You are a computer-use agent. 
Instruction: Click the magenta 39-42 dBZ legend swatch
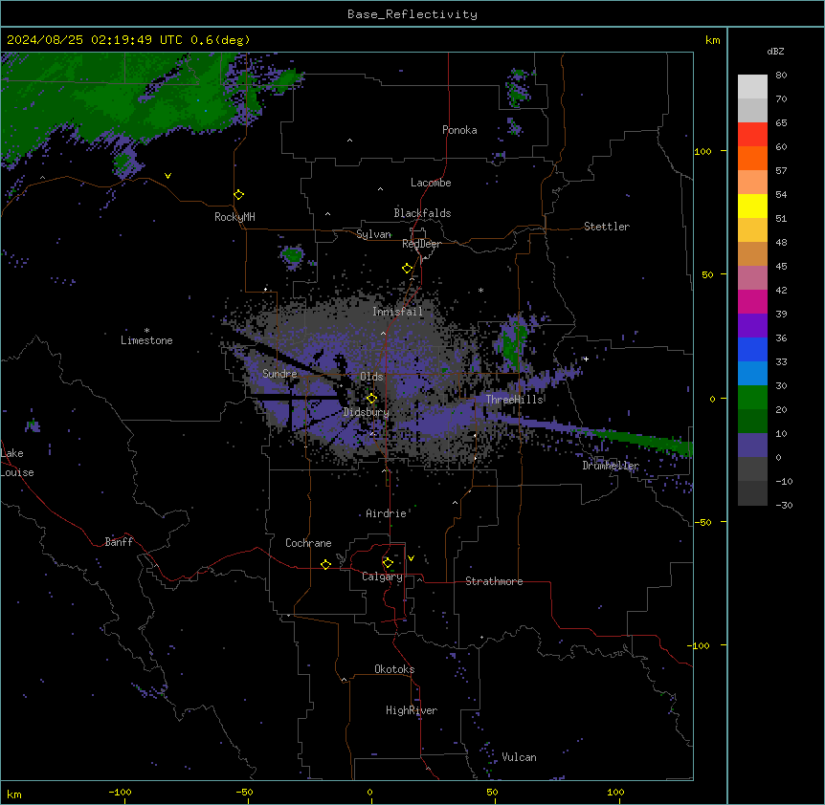[x=752, y=301]
